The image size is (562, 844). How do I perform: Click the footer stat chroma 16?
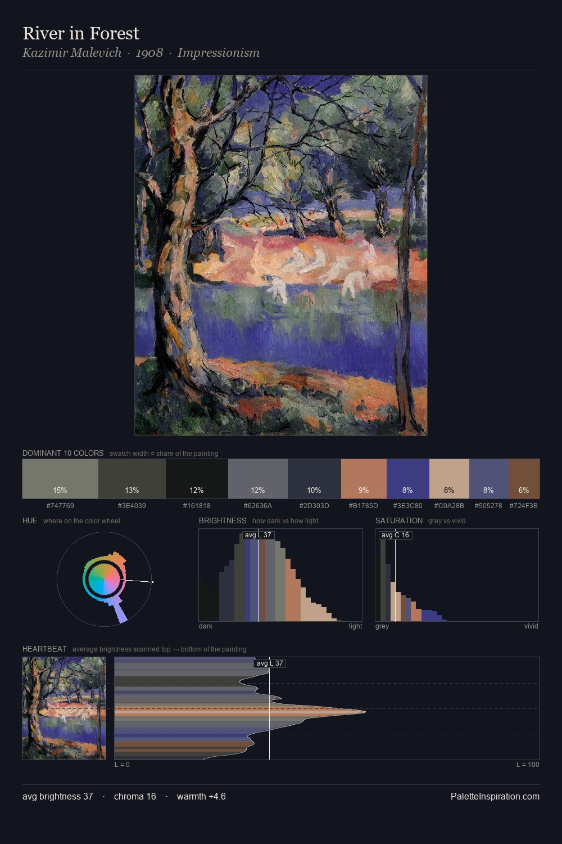pos(135,796)
